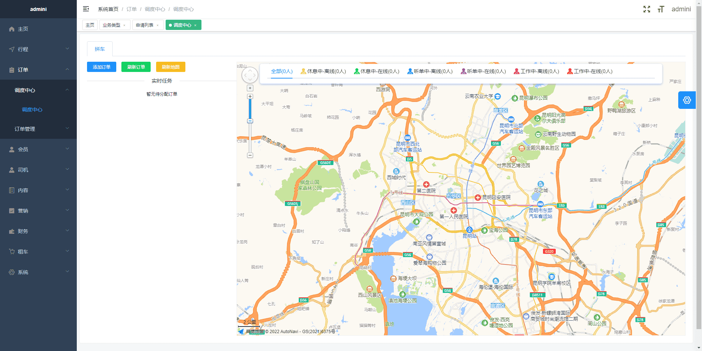Image resolution: width=702 pixels, height=351 pixels.
Task: Expand the 行程 menu chevron
Action: 67,49
